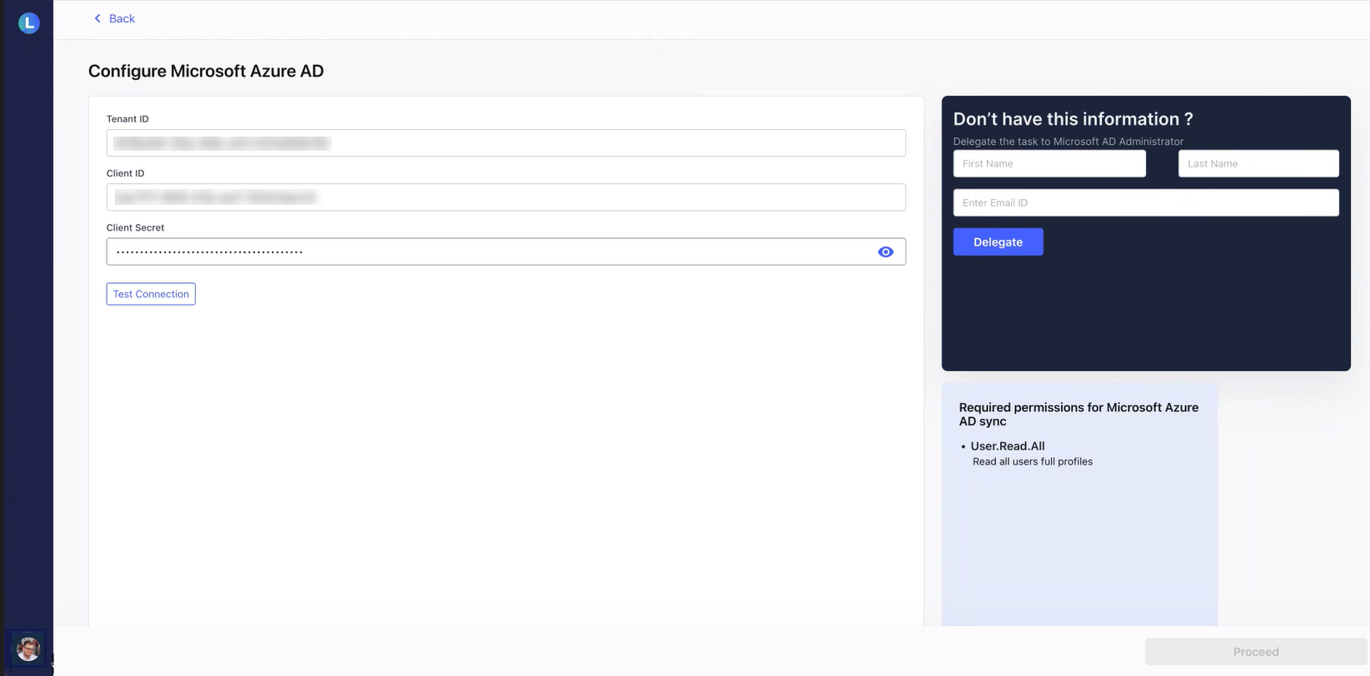Click the 'Tenant ID' label
This screenshot has width=1370, height=676.
pos(127,119)
